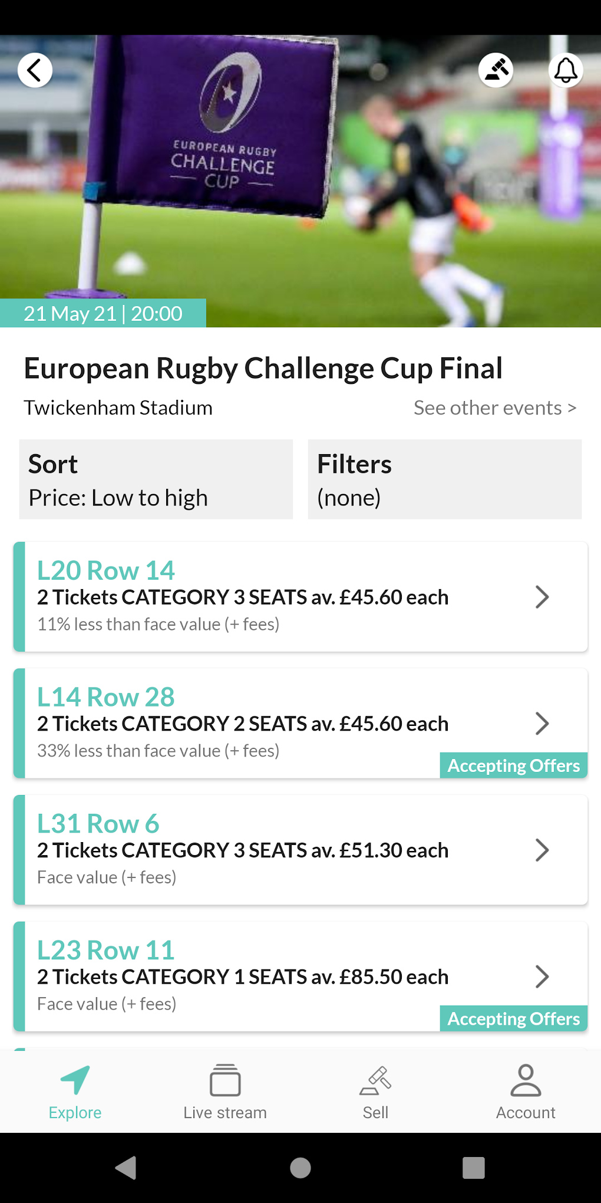Go to the Account tab
Screen dimensions: 601x1203
[x=526, y=1091]
